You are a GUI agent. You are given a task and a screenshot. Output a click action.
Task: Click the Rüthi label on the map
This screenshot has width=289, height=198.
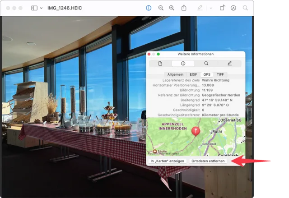pyautogui.click(x=217, y=132)
